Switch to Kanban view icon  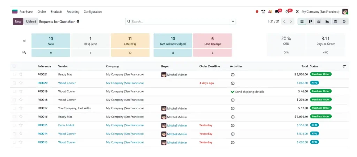(310, 22)
